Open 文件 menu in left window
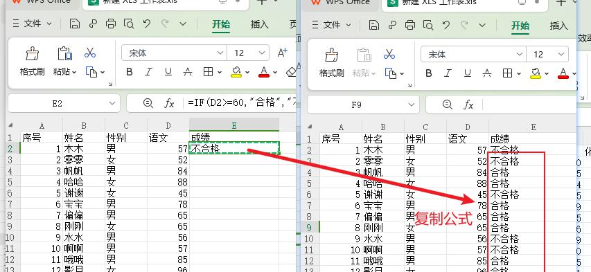591x272 pixels. [x=32, y=24]
